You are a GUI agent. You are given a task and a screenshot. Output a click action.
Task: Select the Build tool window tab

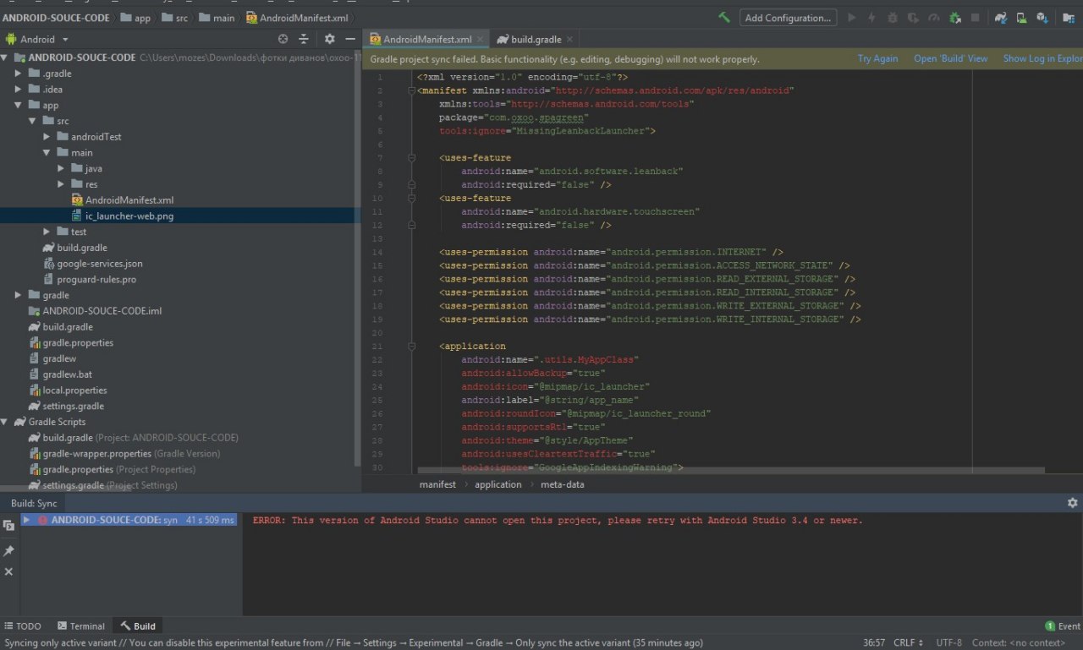[138, 626]
